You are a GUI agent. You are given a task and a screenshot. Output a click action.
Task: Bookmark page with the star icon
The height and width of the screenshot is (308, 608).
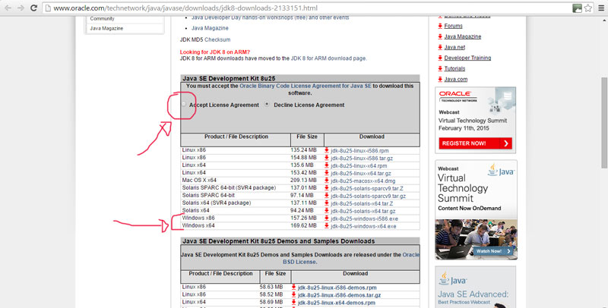(x=588, y=8)
